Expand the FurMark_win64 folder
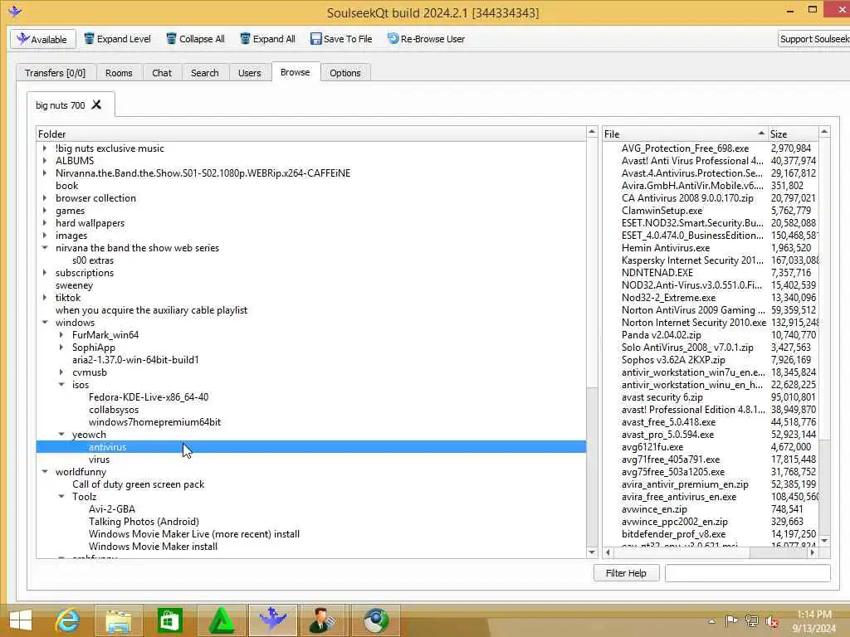Image resolution: width=850 pixels, height=637 pixels. (x=61, y=335)
